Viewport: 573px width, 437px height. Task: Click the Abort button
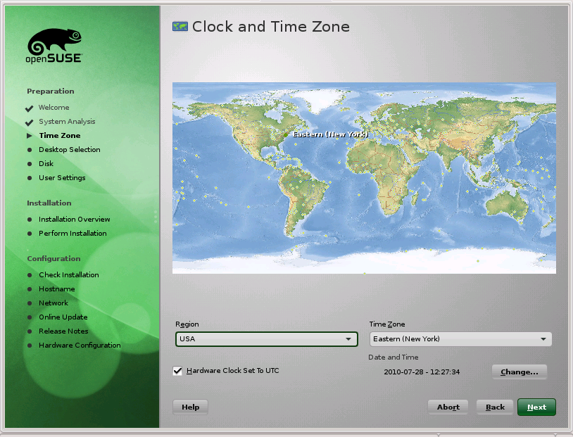(448, 407)
